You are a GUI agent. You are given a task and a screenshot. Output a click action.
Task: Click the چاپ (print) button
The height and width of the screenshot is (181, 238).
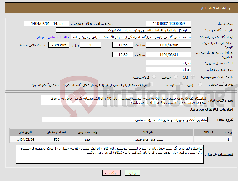132,173
